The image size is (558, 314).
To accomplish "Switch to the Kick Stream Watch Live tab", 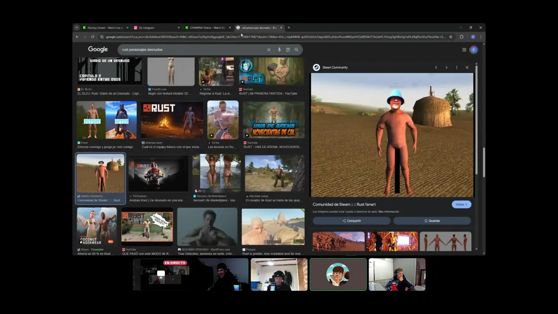I will [x=105, y=27].
